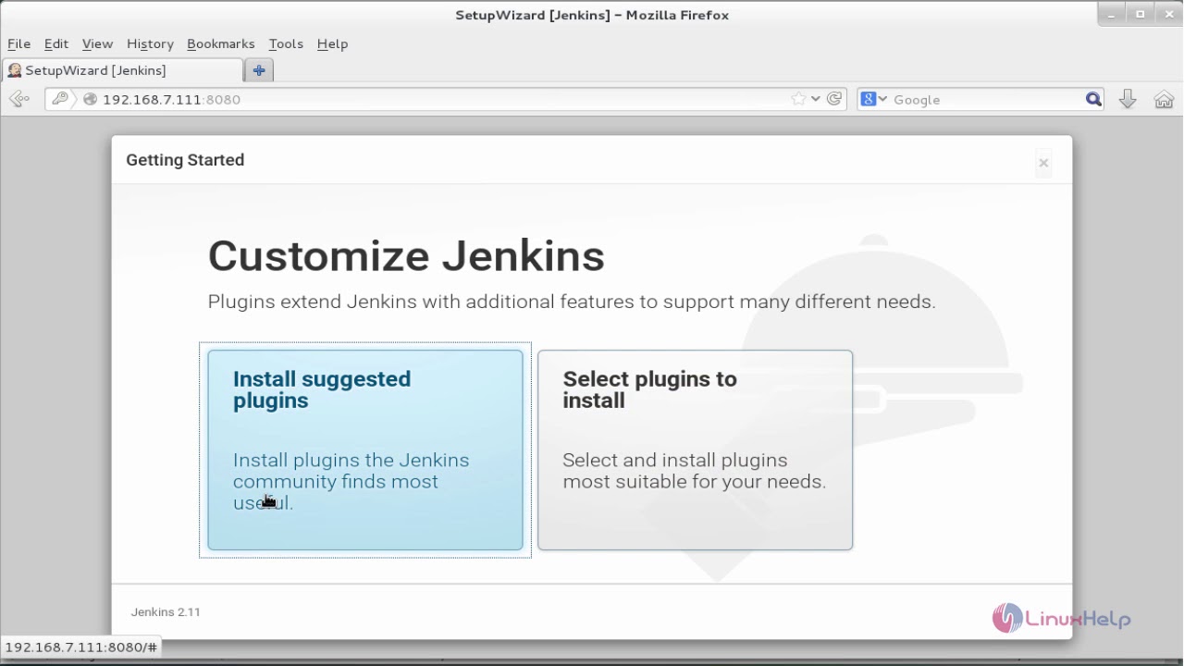
Task: Click the Jenkins favicon on the tab
Action: 15,70
